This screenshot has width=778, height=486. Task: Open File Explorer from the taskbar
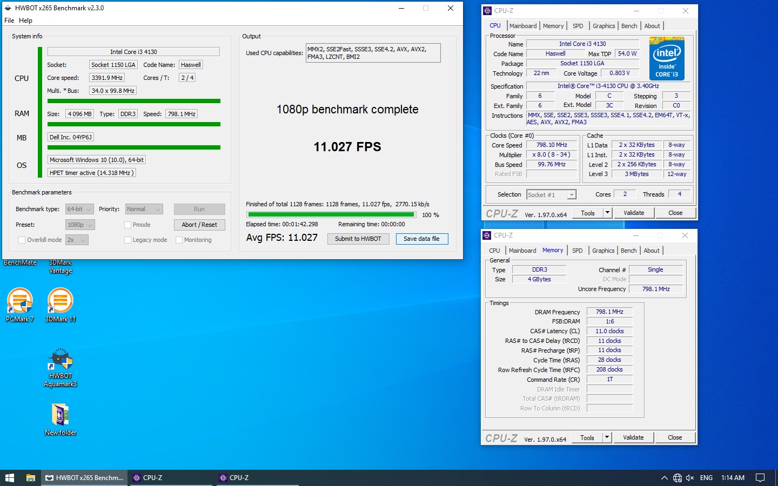(x=31, y=478)
